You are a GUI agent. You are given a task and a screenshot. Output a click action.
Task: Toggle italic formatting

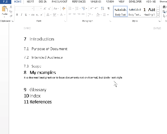click(x=21, y=15)
